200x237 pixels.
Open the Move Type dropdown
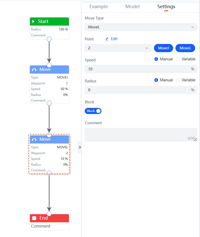point(141,27)
